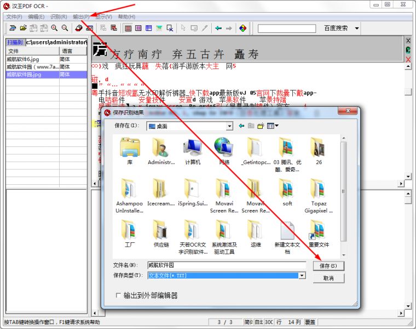The image size is (416, 329).
Task: Select 威航软件园.jpg row in file list
Action: [x=47, y=75]
